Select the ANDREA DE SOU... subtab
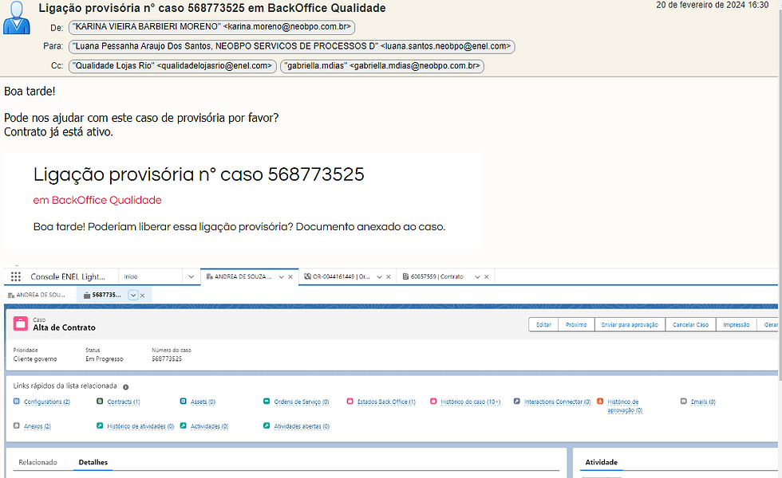The height and width of the screenshot is (478, 782). click(37, 295)
